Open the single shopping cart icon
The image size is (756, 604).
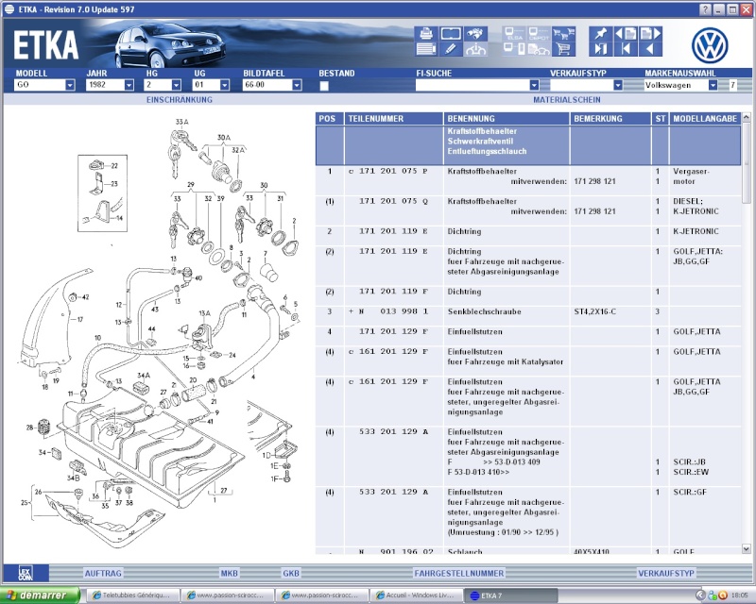click(x=563, y=49)
